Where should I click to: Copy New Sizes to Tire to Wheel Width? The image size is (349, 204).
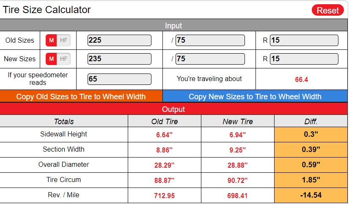(255, 96)
